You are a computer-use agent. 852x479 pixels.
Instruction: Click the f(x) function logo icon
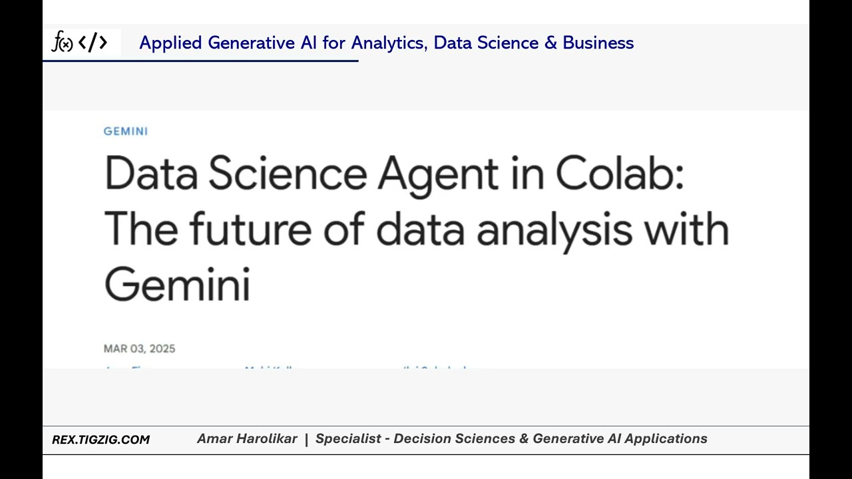[x=62, y=43]
